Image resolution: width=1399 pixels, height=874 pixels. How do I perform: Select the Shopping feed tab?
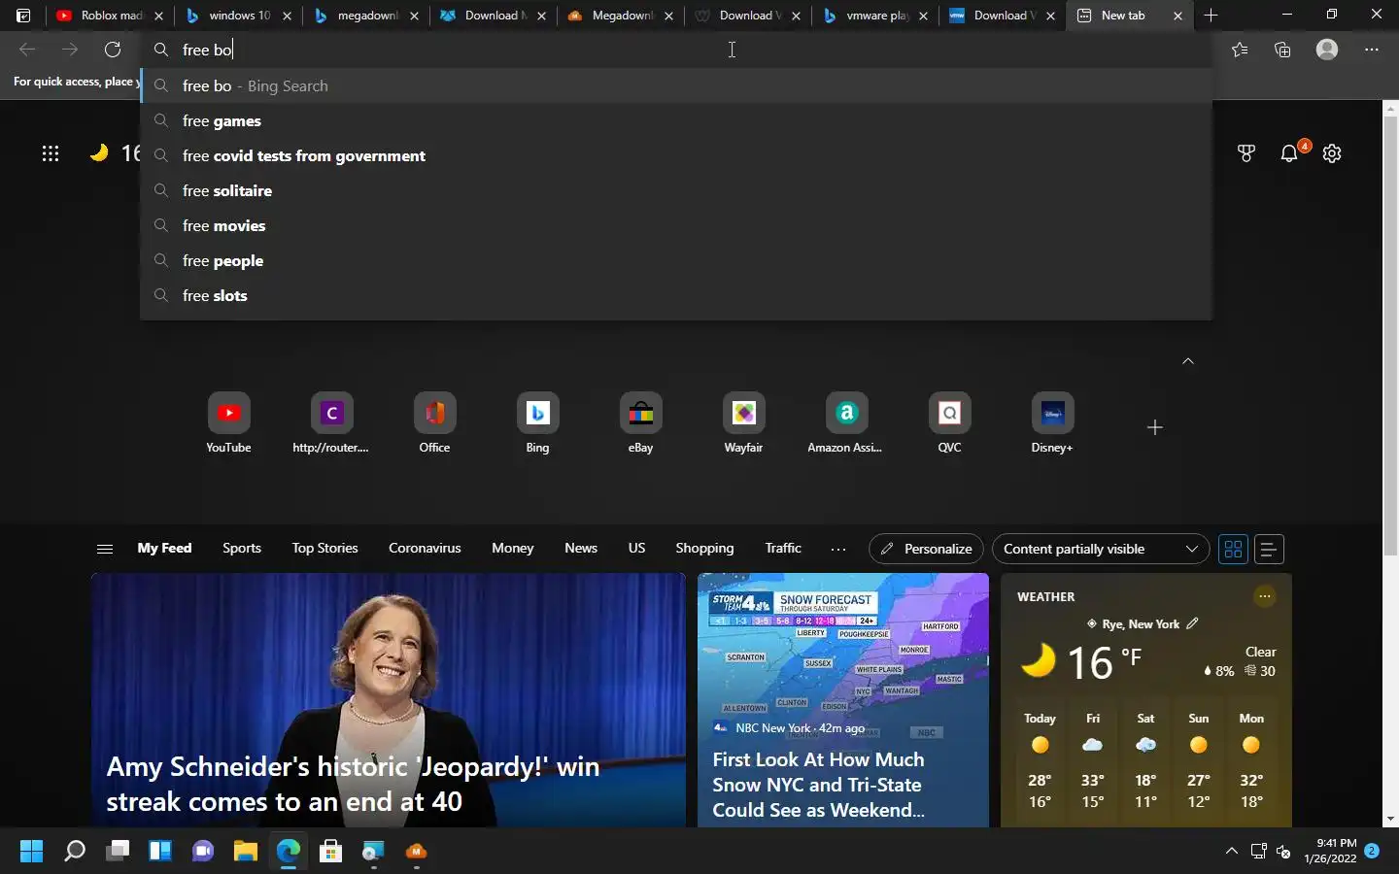(705, 548)
